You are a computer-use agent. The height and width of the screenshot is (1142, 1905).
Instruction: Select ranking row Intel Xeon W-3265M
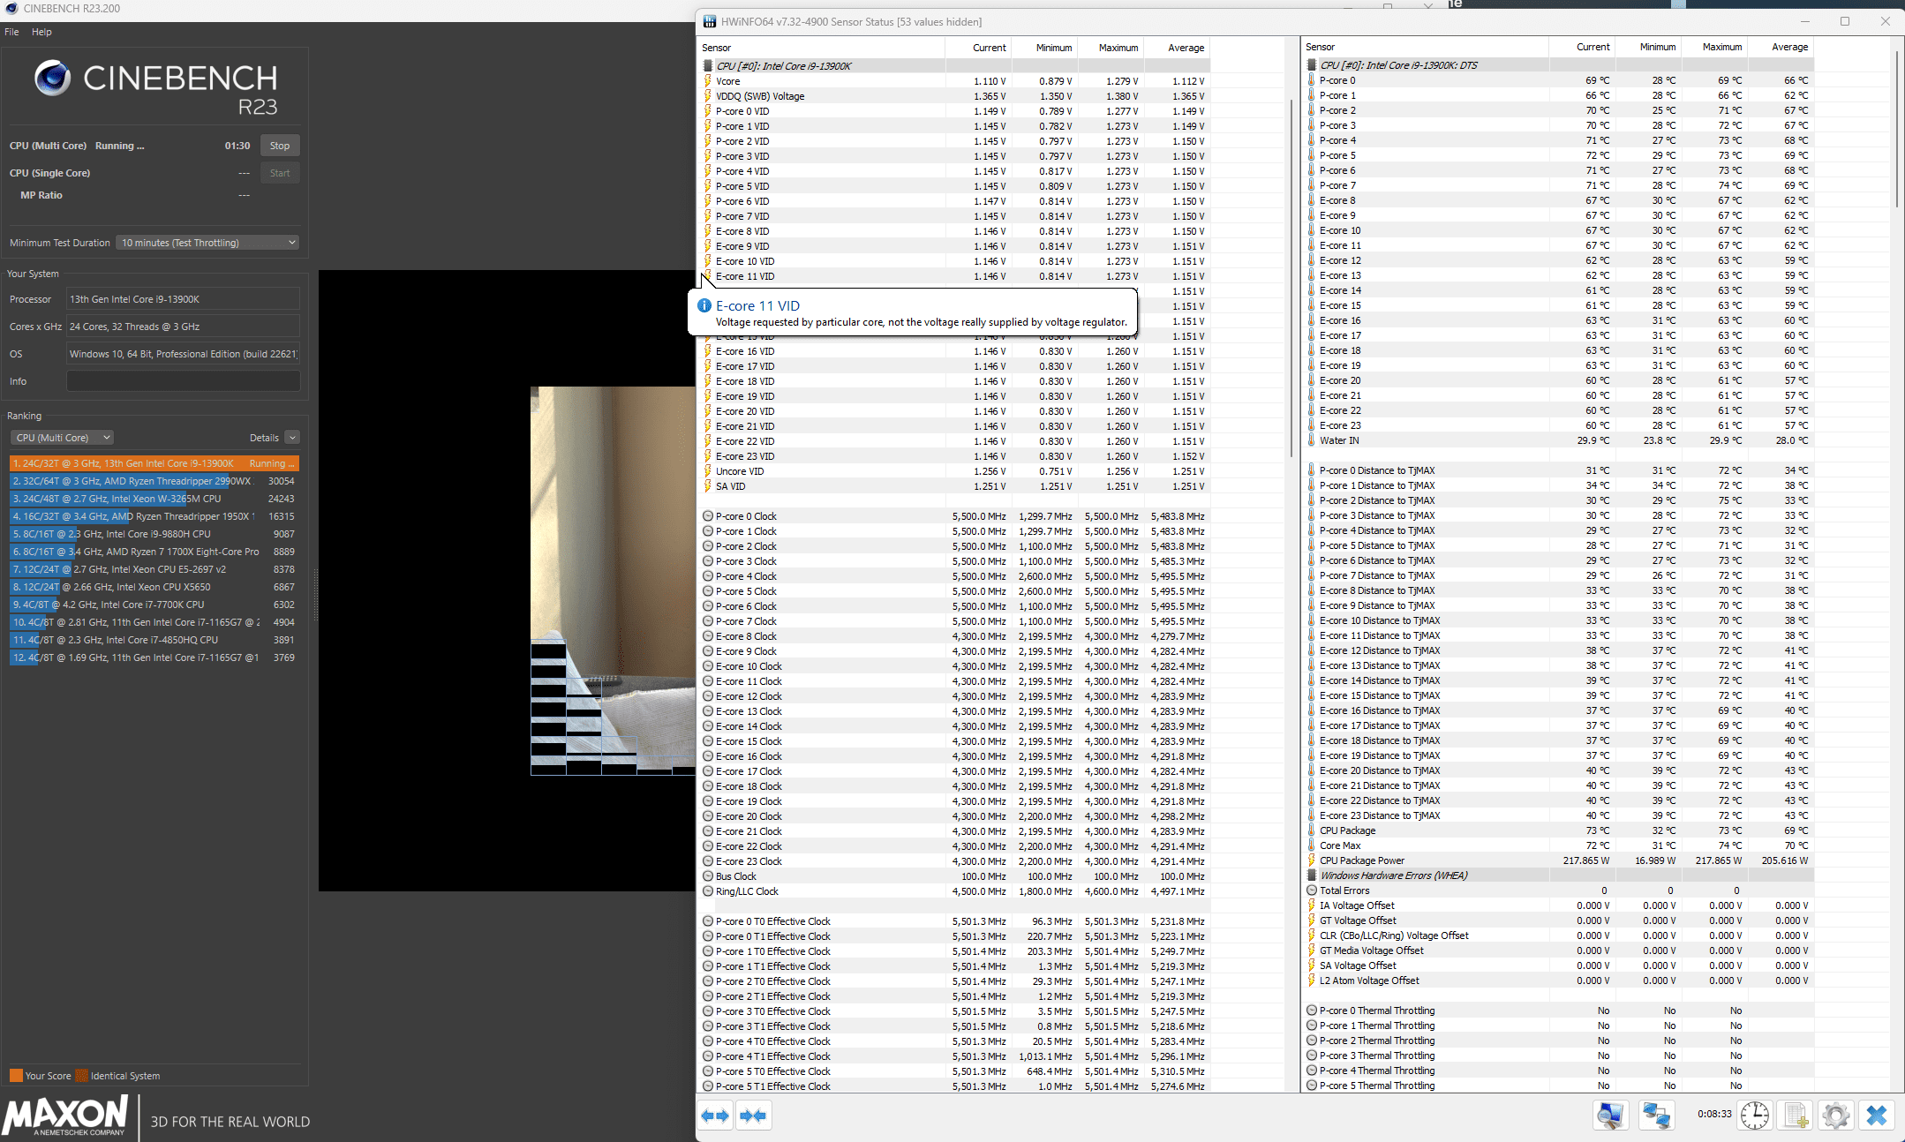154,499
